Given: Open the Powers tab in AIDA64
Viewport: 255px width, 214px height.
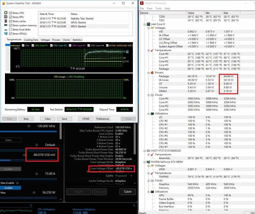Looking at the screenshot, I should 56,40.
